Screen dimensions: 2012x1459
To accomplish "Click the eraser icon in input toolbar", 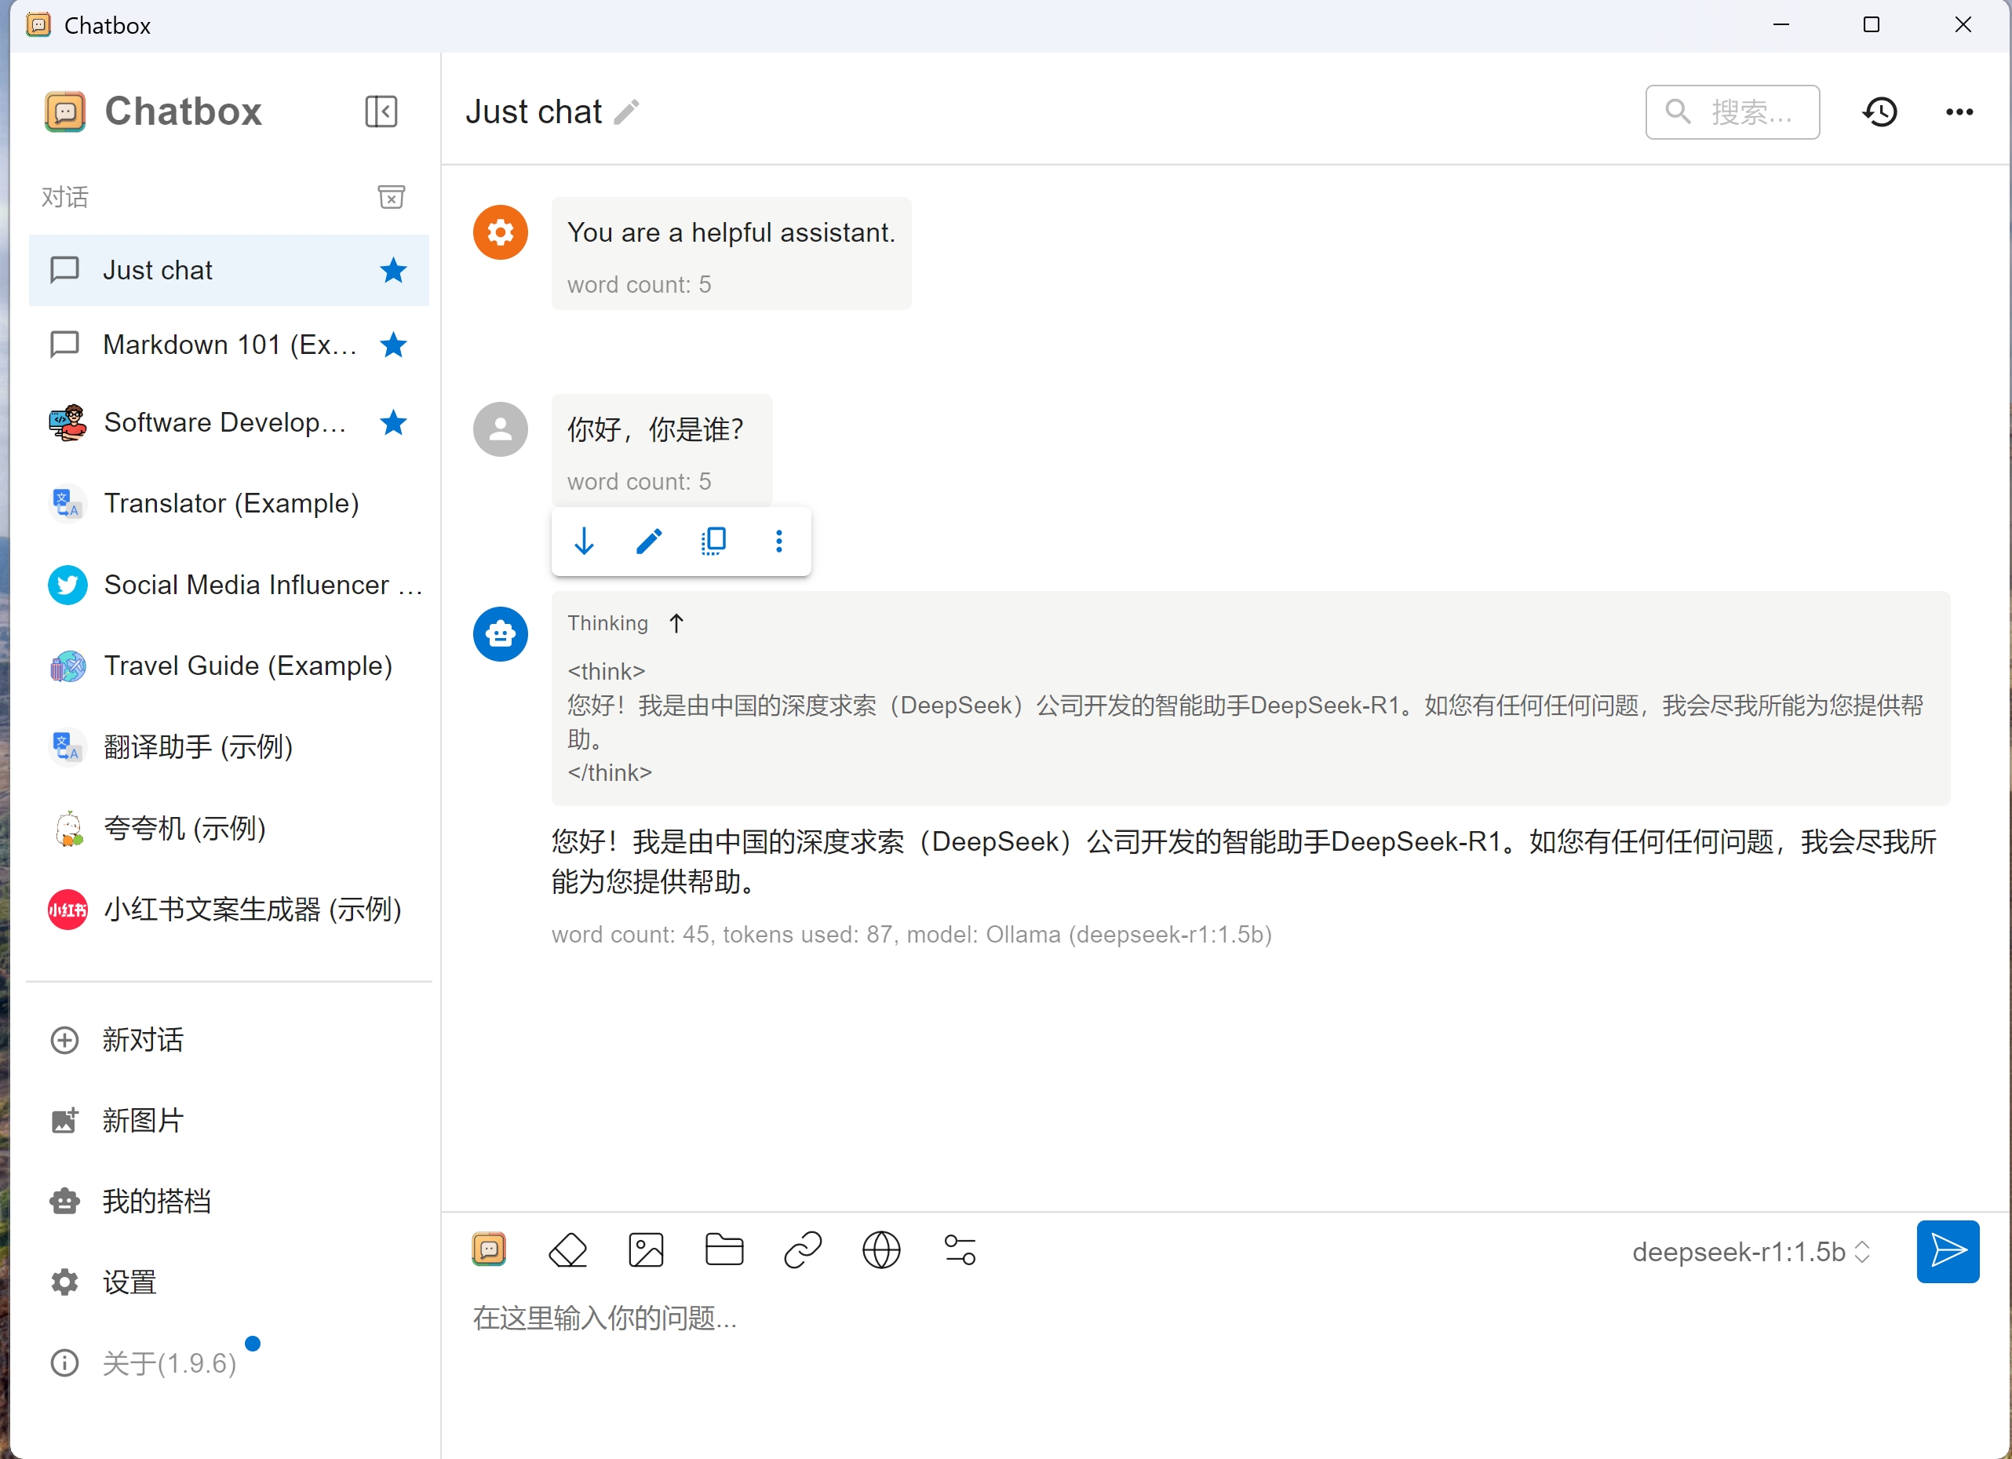I will point(568,1249).
